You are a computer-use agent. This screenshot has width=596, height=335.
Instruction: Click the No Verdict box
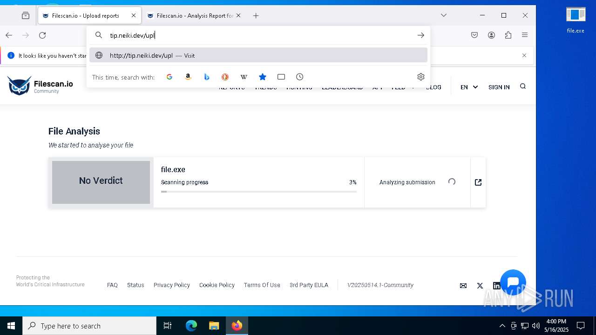click(101, 182)
